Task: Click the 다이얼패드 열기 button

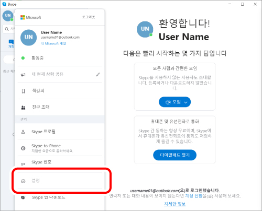Action: point(174,155)
